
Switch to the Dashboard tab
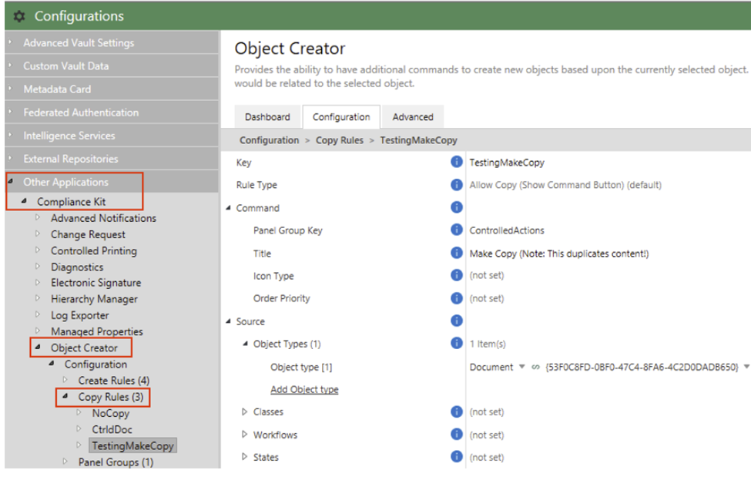pyautogui.click(x=267, y=117)
